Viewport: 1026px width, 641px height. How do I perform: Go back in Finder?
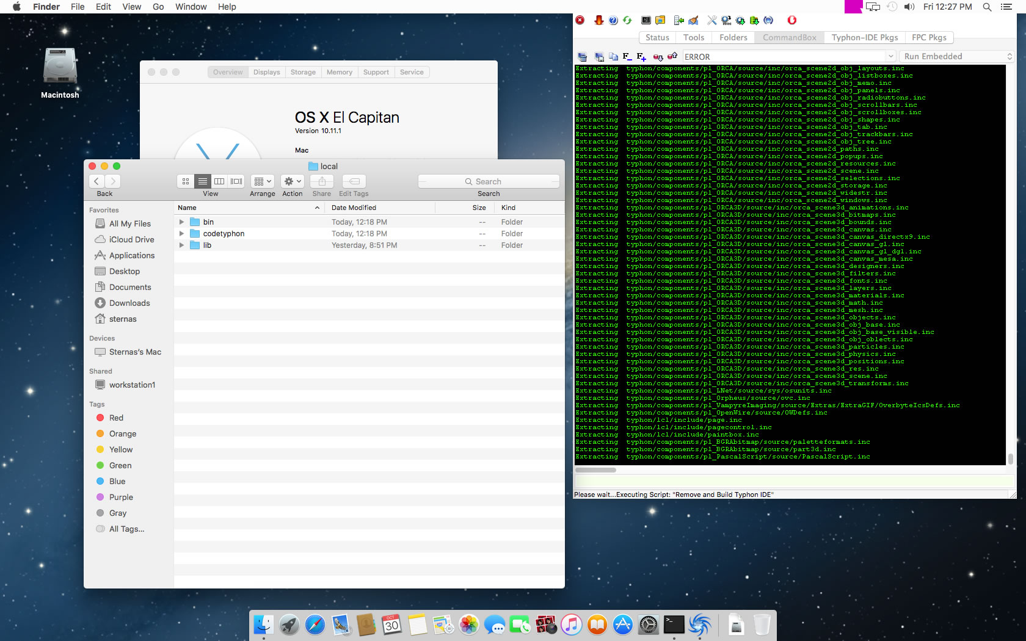pyautogui.click(x=96, y=181)
